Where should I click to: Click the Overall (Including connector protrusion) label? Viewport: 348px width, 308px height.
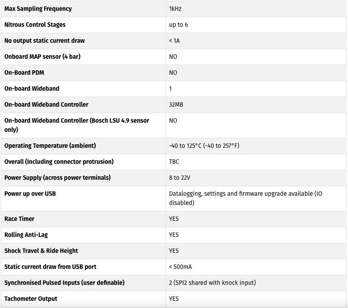coord(59,162)
